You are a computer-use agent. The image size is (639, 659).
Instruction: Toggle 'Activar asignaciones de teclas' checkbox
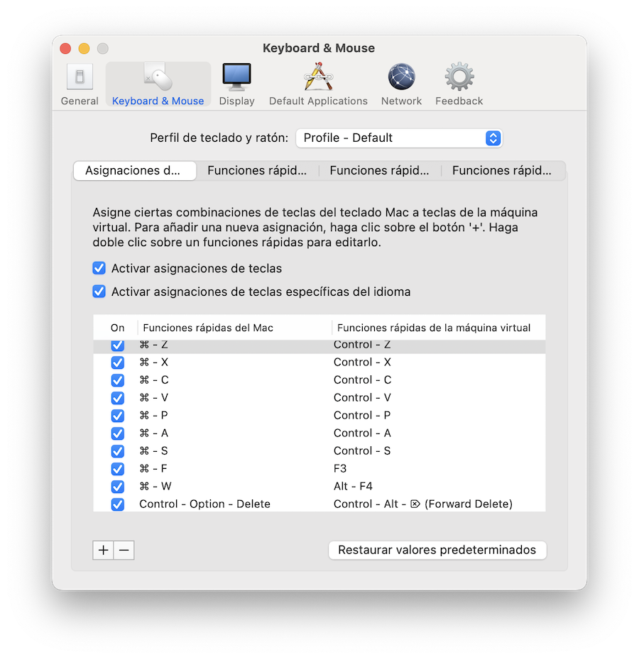[x=99, y=268]
